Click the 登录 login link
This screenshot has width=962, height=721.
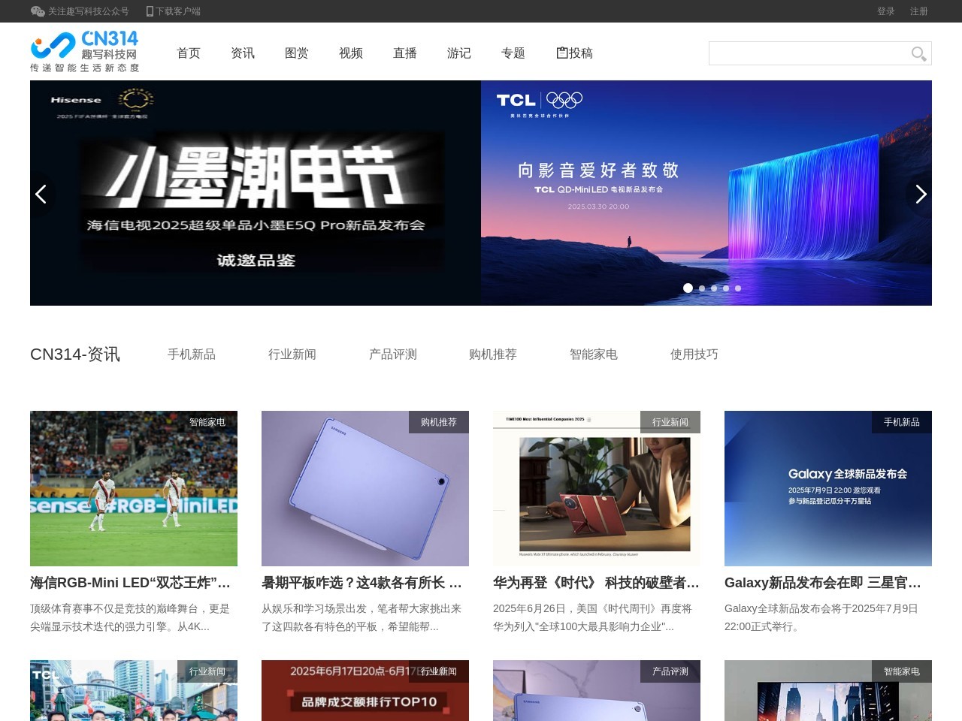click(x=885, y=11)
